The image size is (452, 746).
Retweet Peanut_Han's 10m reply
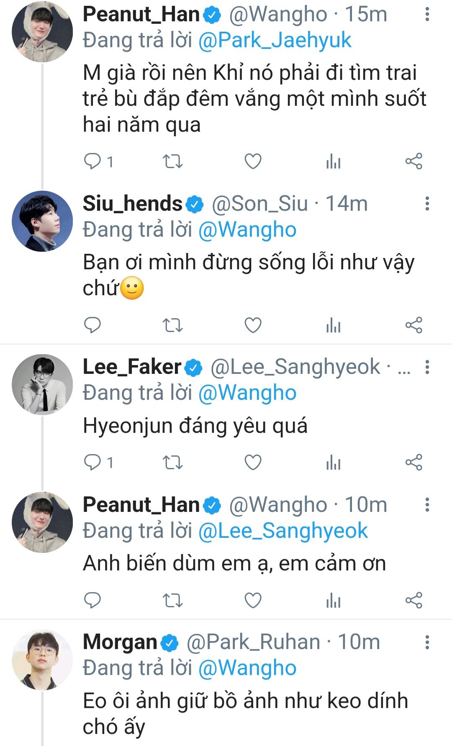(x=172, y=600)
